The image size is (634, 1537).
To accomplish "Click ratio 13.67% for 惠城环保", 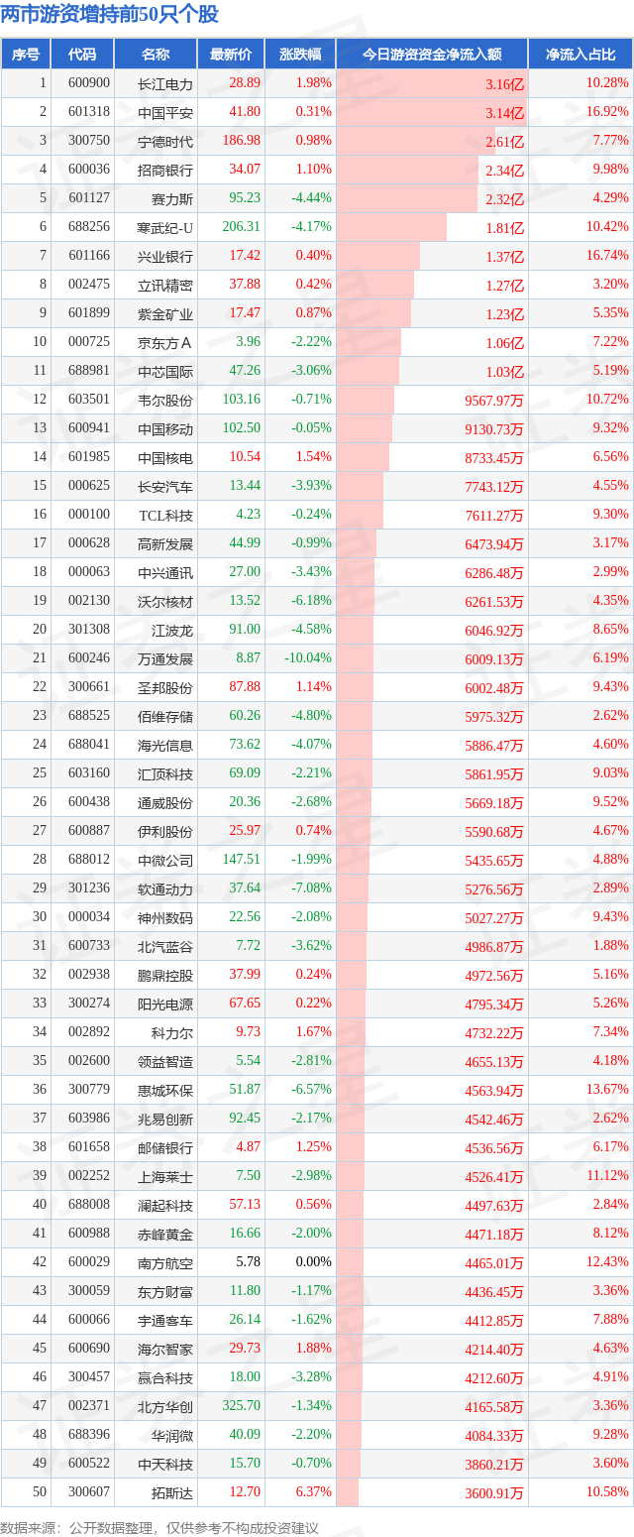I will click(x=607, y=1090).
